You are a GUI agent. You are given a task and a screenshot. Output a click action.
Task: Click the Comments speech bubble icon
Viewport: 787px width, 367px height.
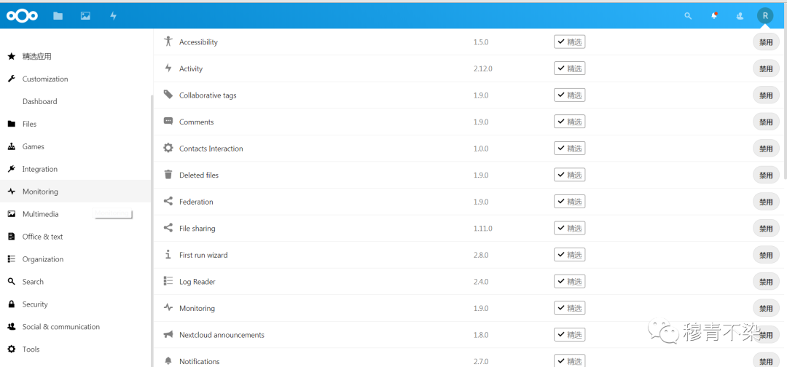tap(168, 122)
